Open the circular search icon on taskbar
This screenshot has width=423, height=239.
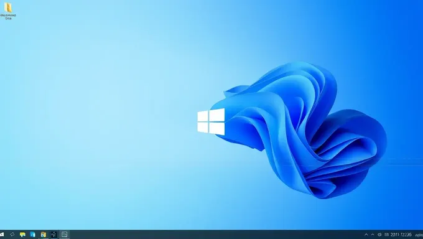[12, 235]
